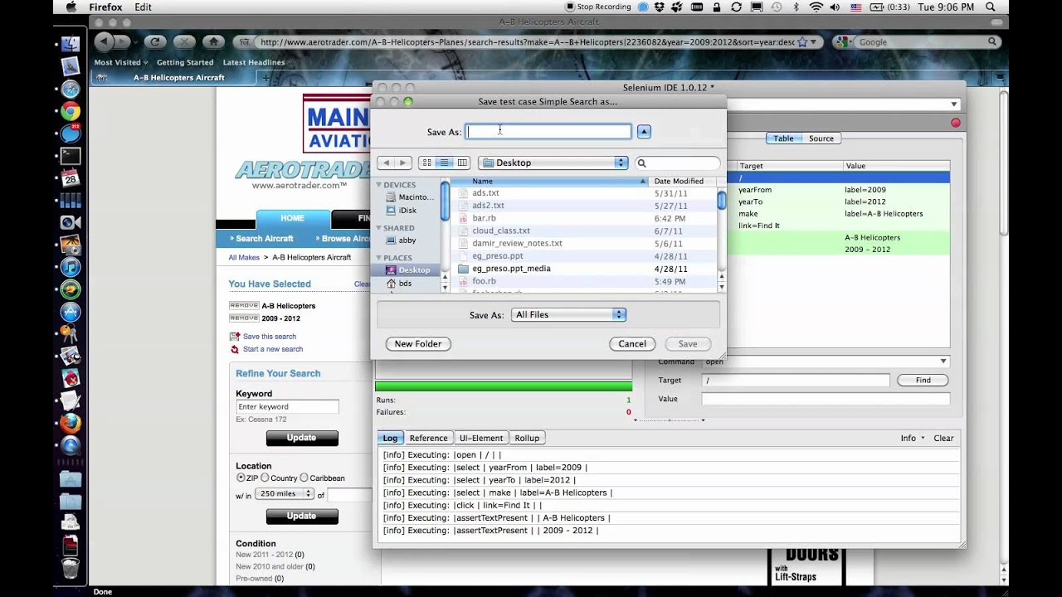
Task: Bookmark page with the star icon
Action: (801, 41)
